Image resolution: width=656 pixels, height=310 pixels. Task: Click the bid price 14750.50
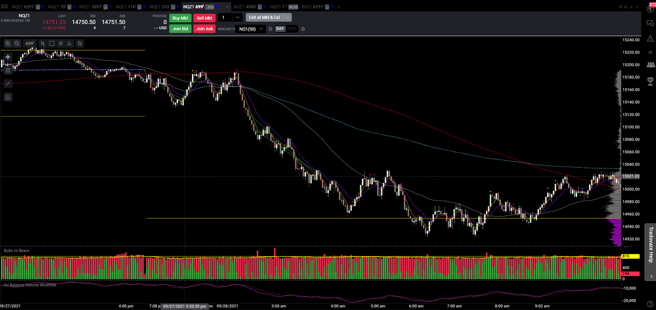(x=84, y=22)
